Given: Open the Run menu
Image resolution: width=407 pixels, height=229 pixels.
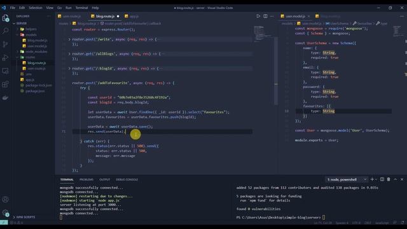Looking at the screenshot, I should pyautogui.click(x=69, y=8).
